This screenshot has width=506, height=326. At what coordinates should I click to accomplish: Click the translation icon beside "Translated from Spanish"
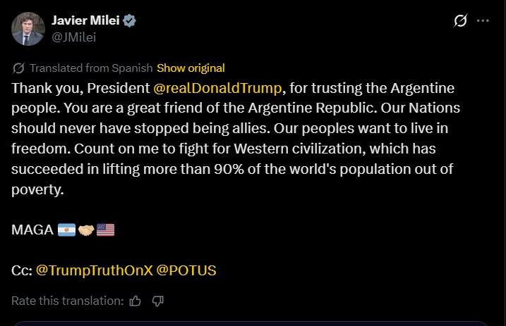tap(19, 68)
